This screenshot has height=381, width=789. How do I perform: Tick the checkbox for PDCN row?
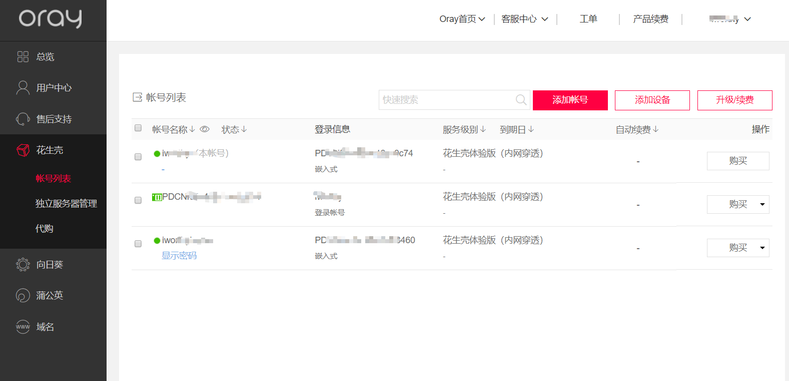coord(138,200)
